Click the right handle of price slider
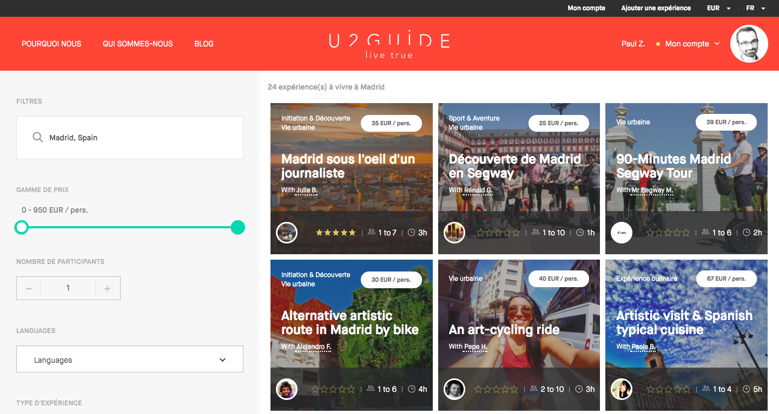 (x=238, y=227)
